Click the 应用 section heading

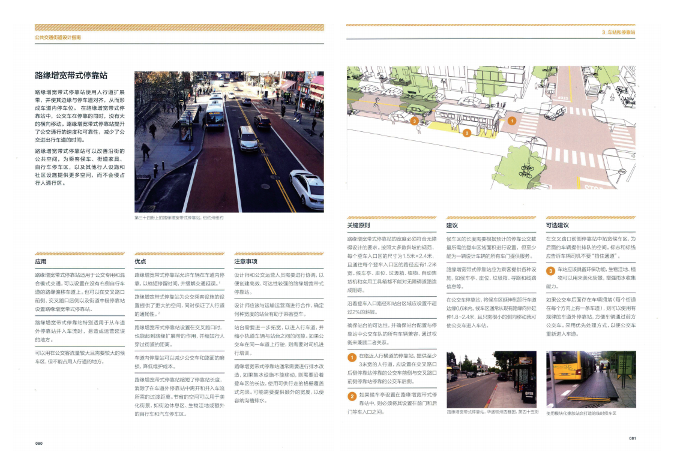(x=41, y=261)
